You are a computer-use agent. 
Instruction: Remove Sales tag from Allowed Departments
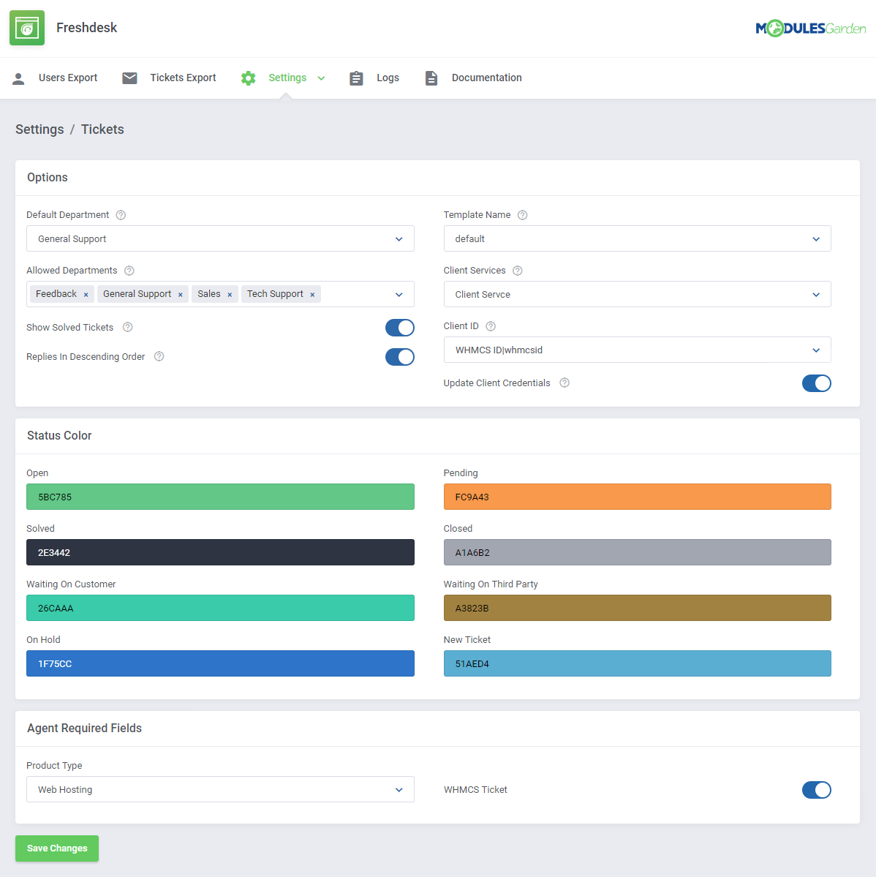(x=229, y=295)
